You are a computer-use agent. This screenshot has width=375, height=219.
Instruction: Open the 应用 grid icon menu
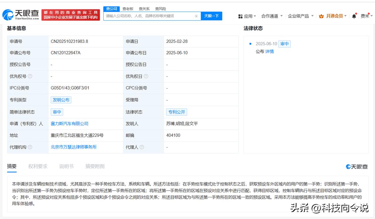tap(240, 16)
